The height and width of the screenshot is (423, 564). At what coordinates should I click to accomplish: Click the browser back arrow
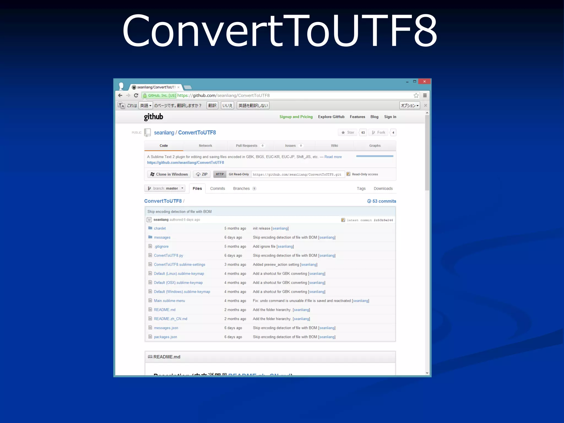[x=120, y=95]
